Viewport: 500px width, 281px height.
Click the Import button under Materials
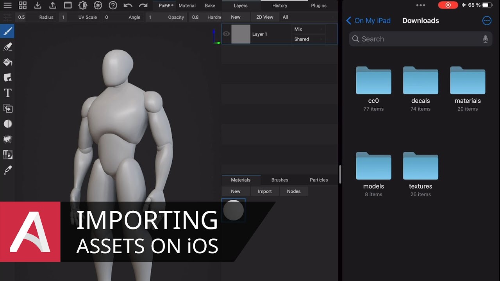click(x=264, y=191)
